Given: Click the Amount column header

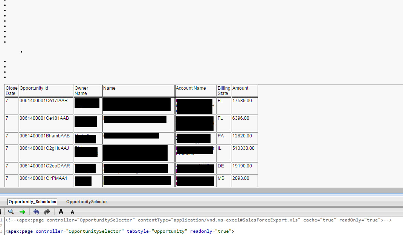Looking at the screenshot, I should (x=245, y=91).
